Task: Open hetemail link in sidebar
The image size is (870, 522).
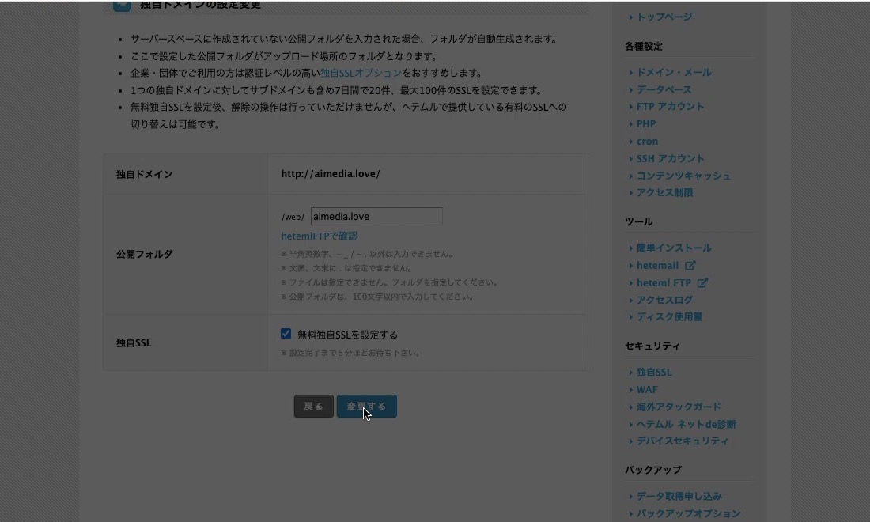Action: (x=657, y=265)
